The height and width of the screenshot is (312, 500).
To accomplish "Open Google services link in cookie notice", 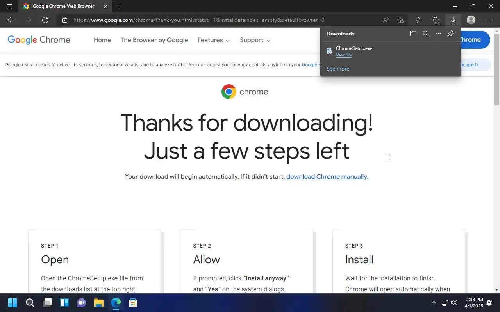I will tap(311, 65).
